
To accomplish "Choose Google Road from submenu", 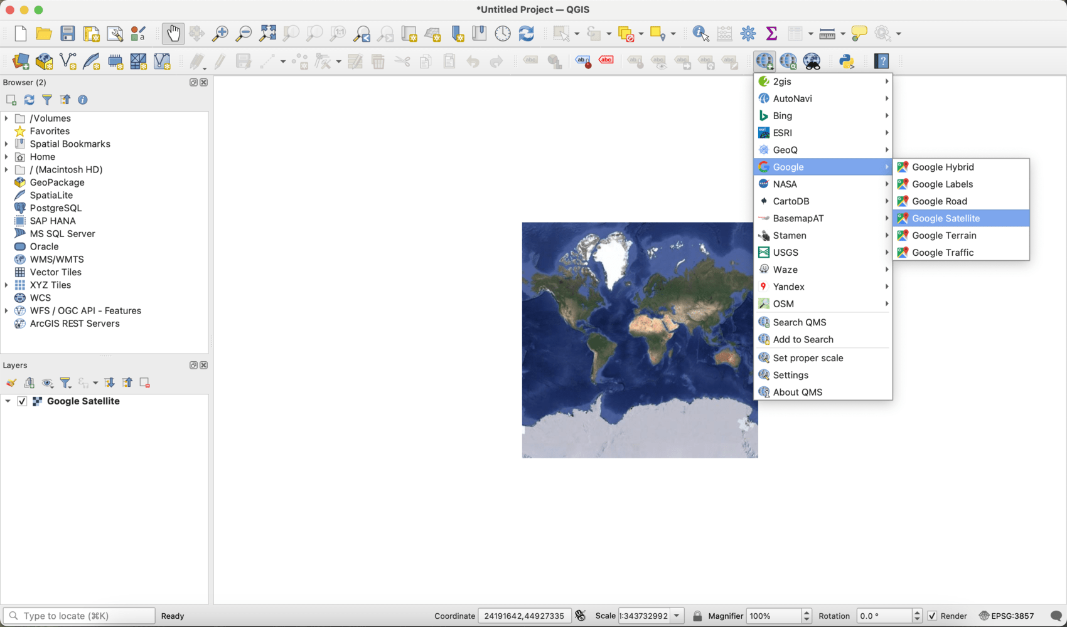I will [961, 201].
